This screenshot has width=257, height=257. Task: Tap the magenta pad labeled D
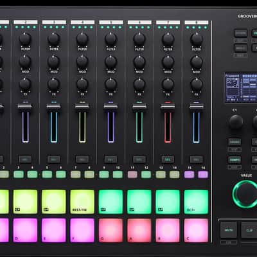pos(25,230)
